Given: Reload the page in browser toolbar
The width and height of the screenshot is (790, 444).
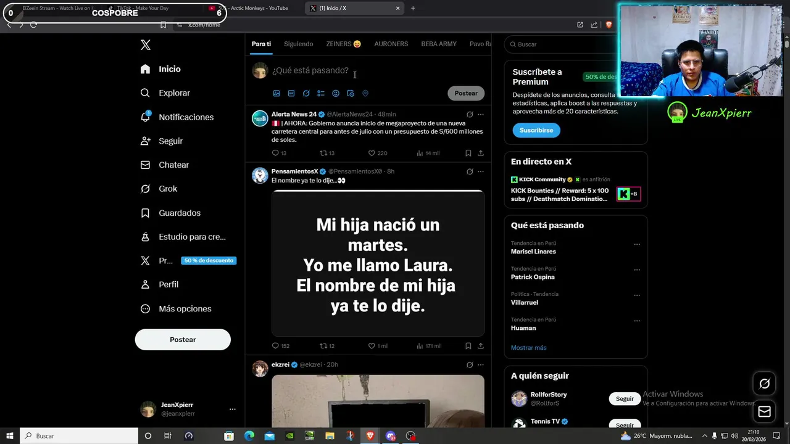Looking at the screenshot, I should coord(33,25).
